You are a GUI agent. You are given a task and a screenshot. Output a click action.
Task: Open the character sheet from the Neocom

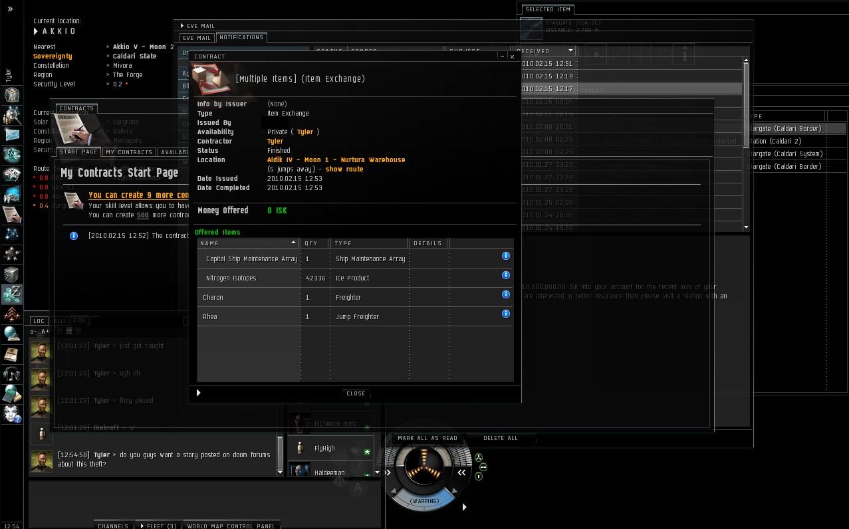tap(11, 95)
